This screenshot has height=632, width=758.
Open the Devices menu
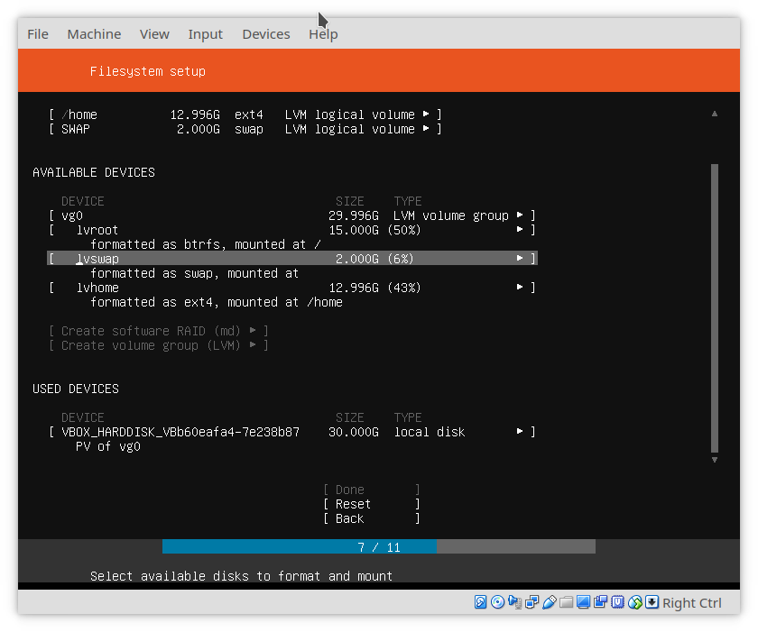(x=266, y=34)
